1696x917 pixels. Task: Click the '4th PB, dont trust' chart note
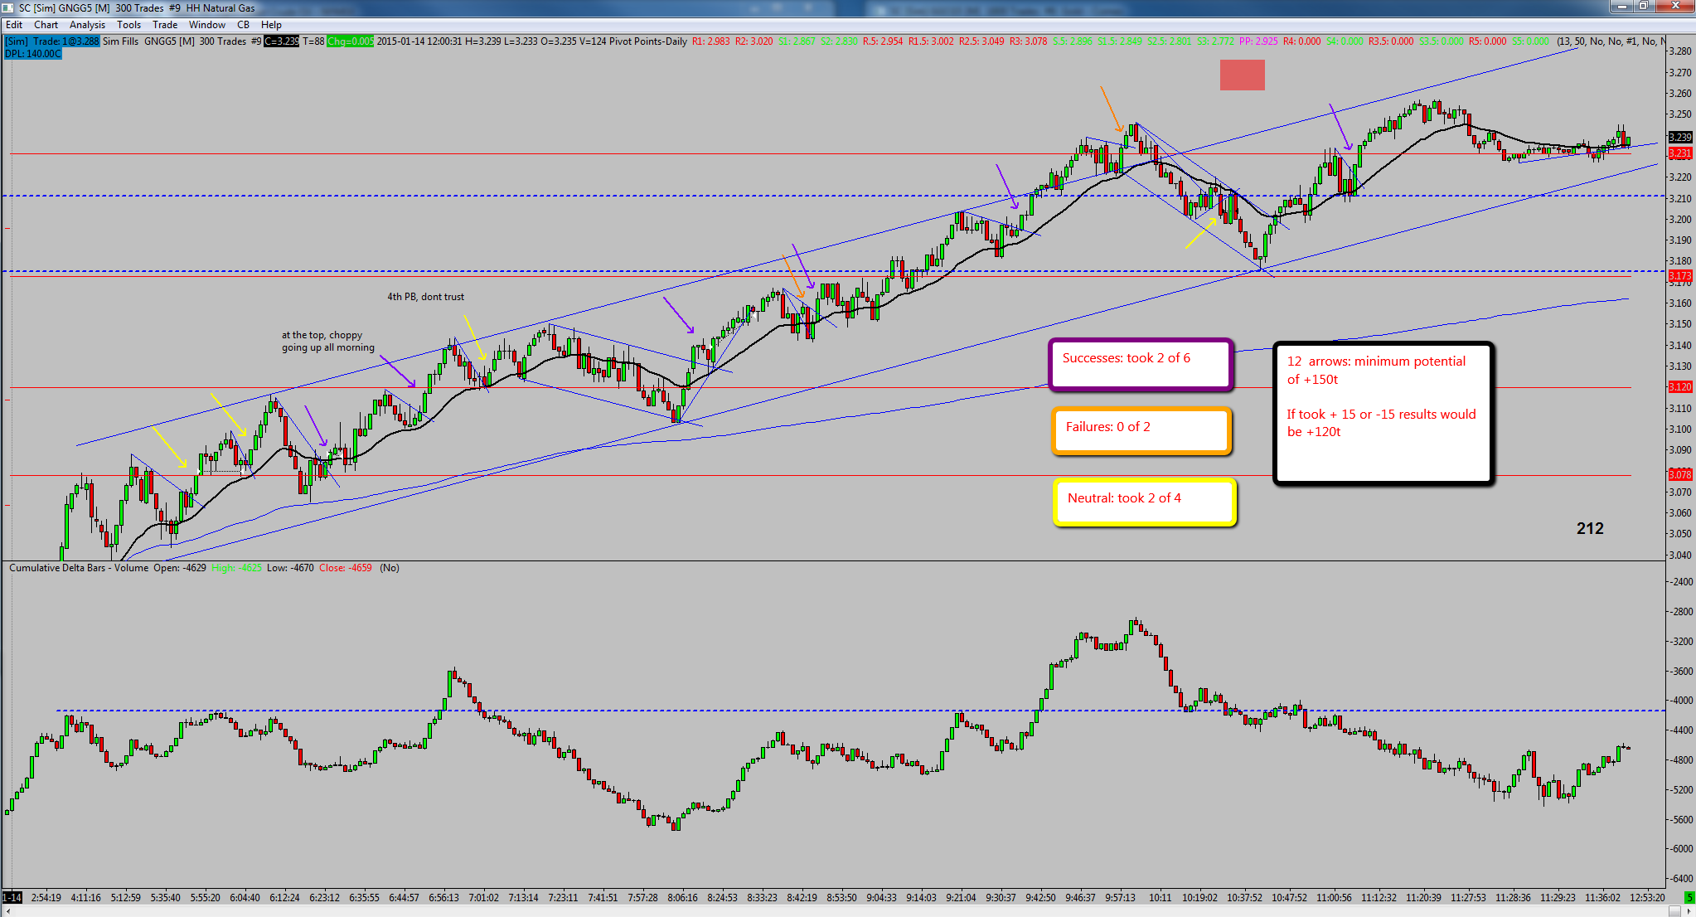point(426,297)
